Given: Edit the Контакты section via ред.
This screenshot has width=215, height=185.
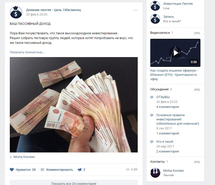Looking at the screenshot, I should (x=197, y=162).
